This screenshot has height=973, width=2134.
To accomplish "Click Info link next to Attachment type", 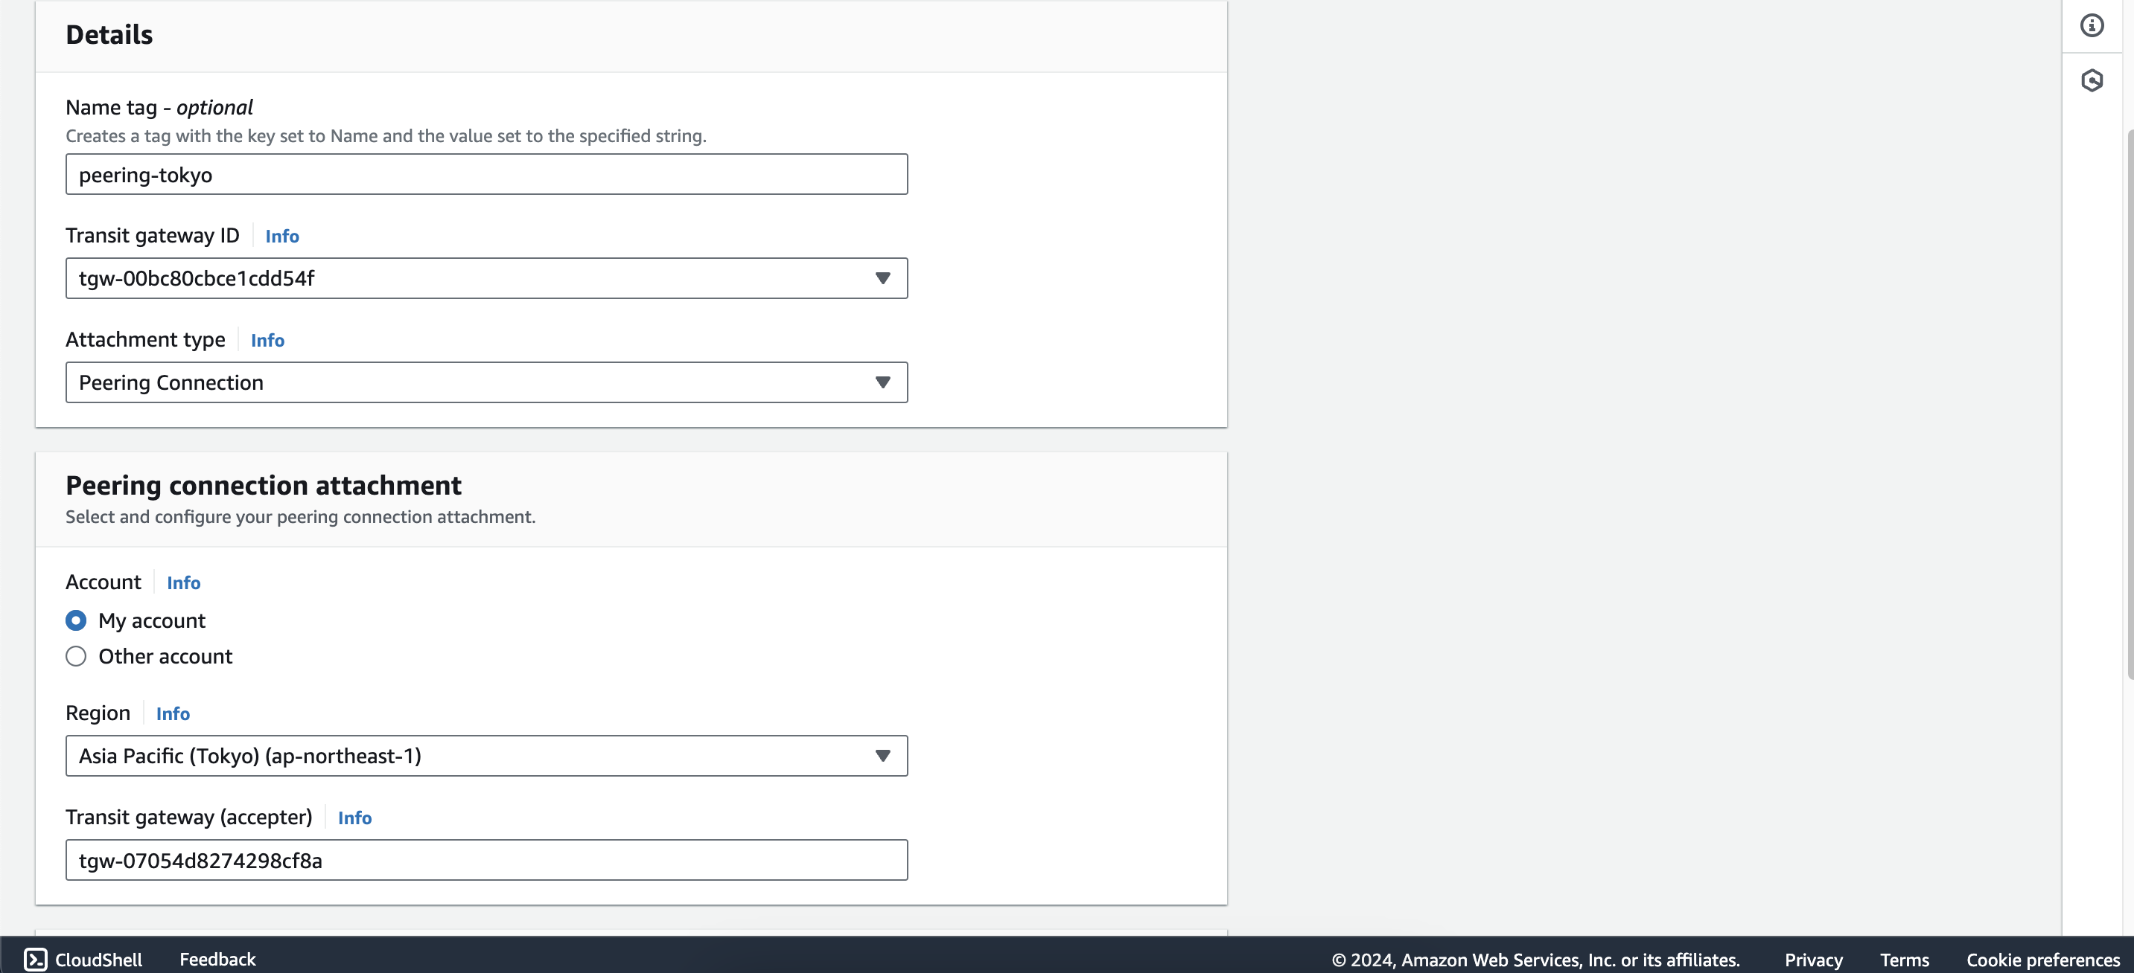I will pyautogui.click(x=267, y=338).
